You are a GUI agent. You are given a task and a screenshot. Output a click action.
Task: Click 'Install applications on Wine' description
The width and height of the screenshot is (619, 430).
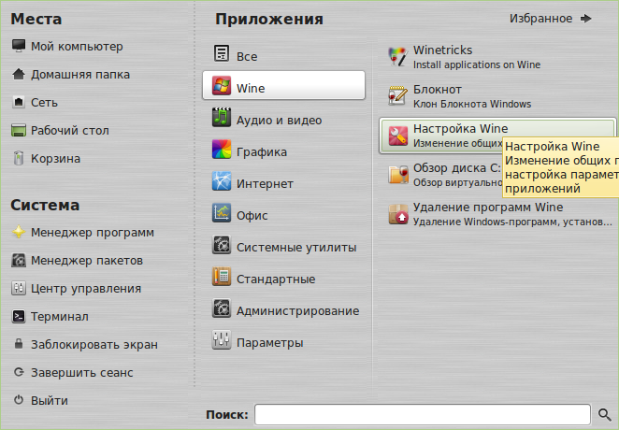click(x=477, y=64)
